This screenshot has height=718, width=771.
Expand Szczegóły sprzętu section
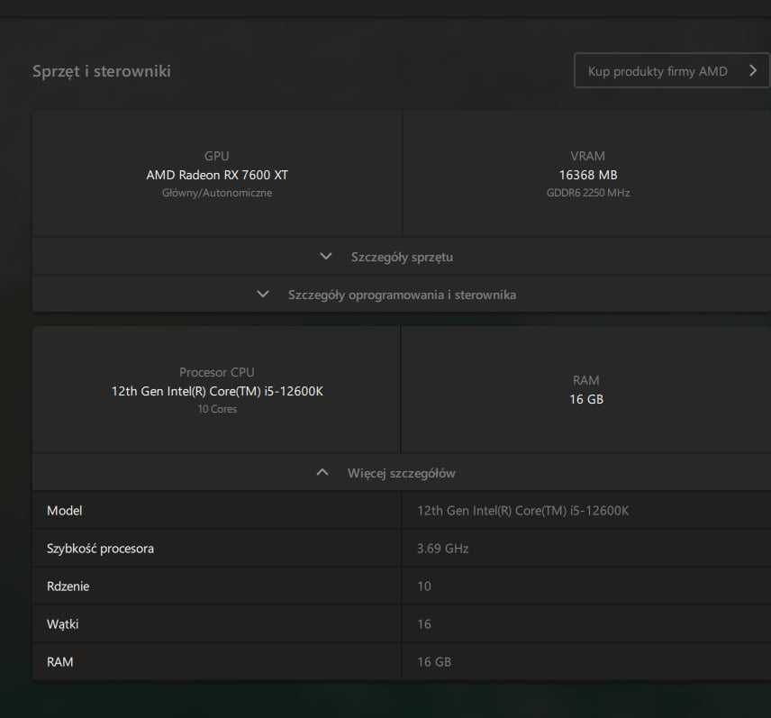tap(401, 257)
